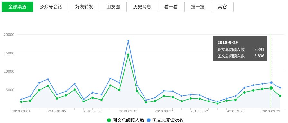Screen dimensions: 288x123
Task: Toggle the green 图文总阅读人数 legend icon
Action: (x=109, y=120)
